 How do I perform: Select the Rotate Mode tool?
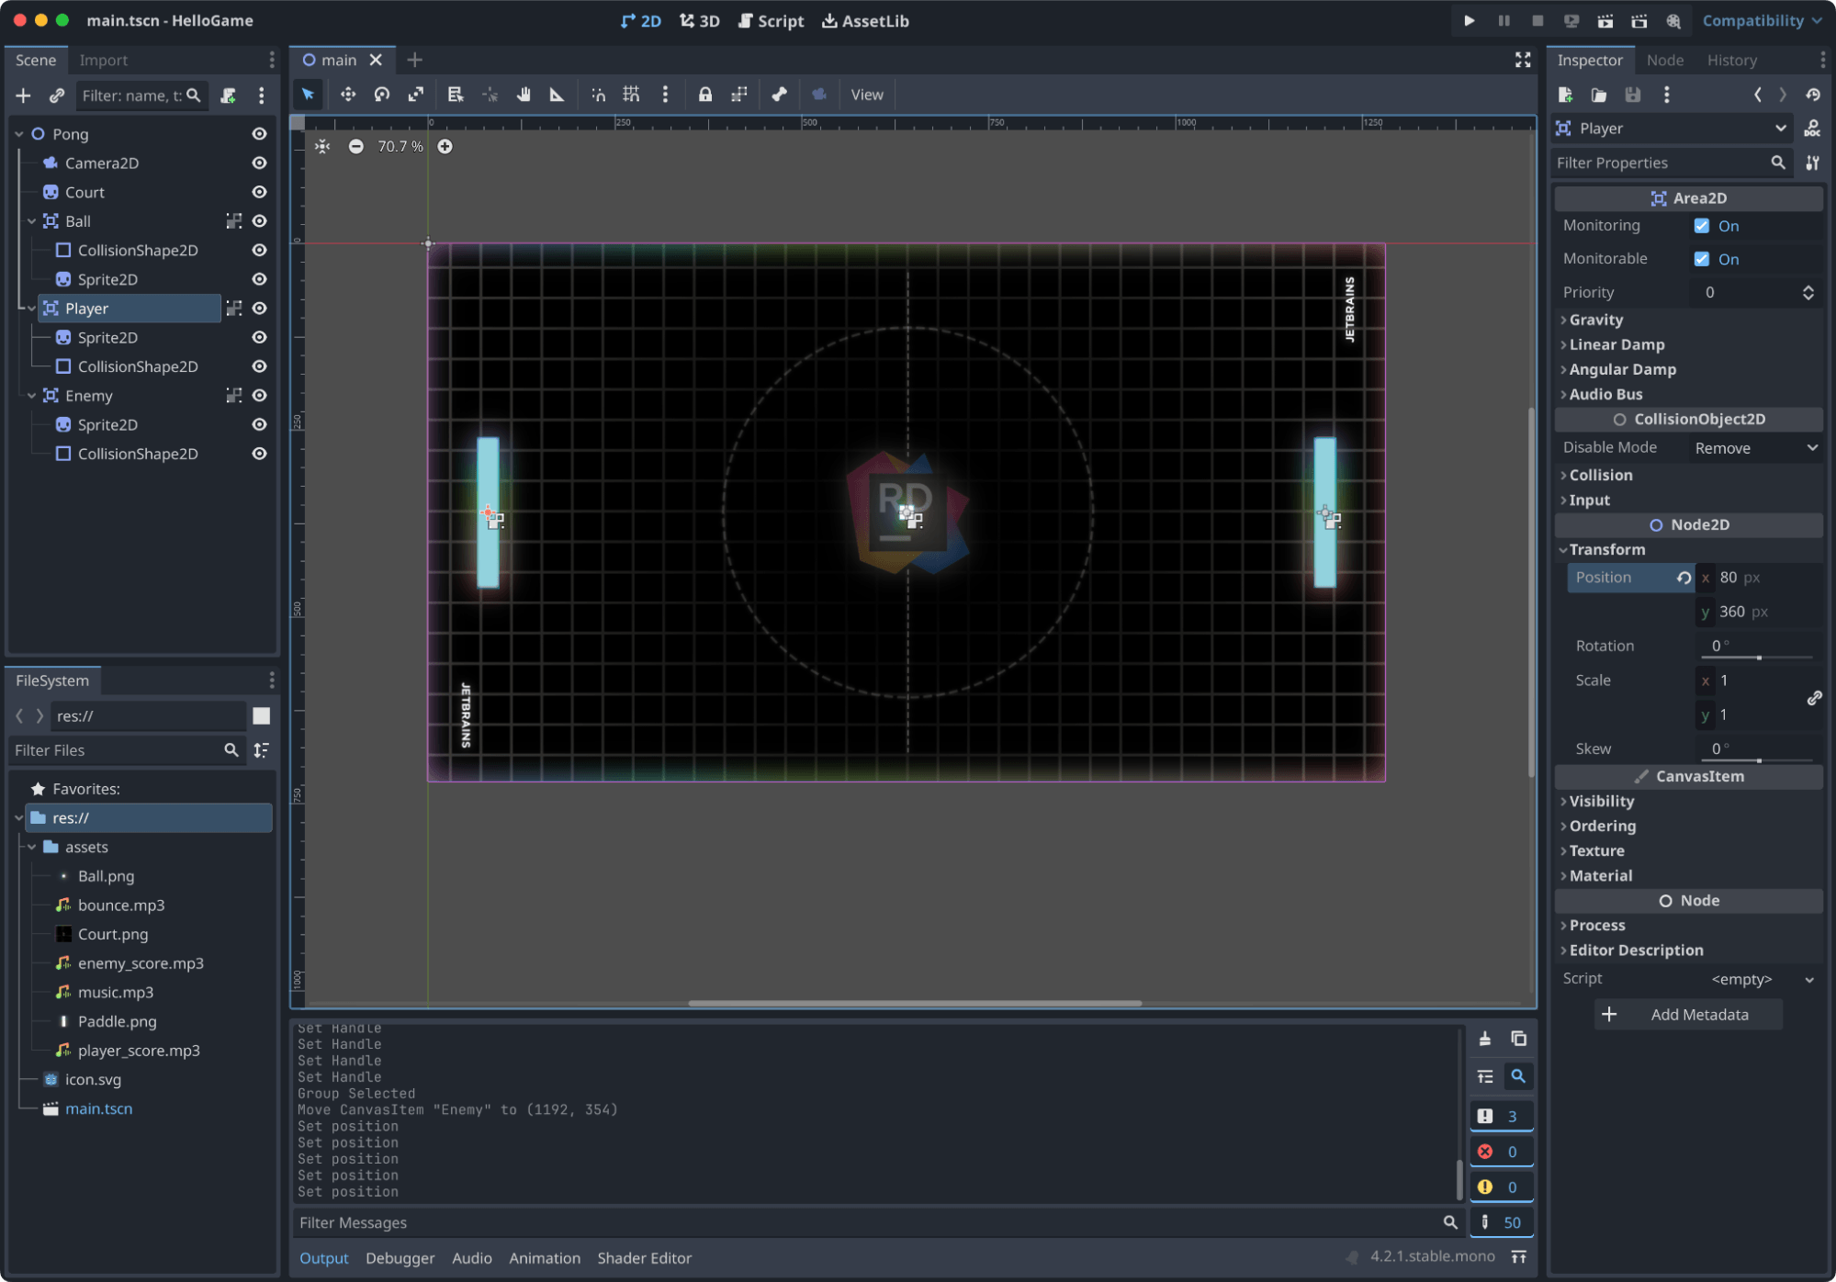pyautogui.click(x=381, y=95)
